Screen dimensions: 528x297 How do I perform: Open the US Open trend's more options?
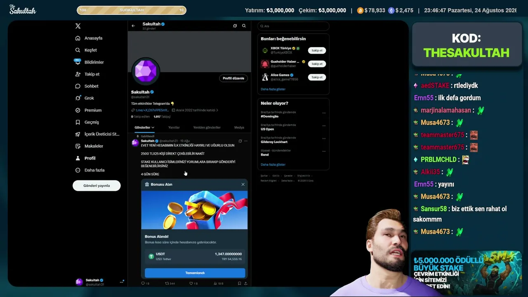pos(324,125)
